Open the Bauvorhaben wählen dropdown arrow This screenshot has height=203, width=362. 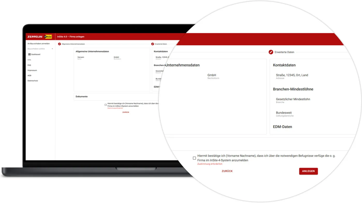click(x=52, y=49)
